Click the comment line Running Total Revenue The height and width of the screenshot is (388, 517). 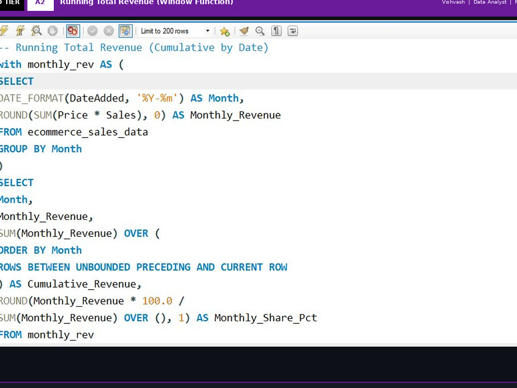tap(134, 48)
